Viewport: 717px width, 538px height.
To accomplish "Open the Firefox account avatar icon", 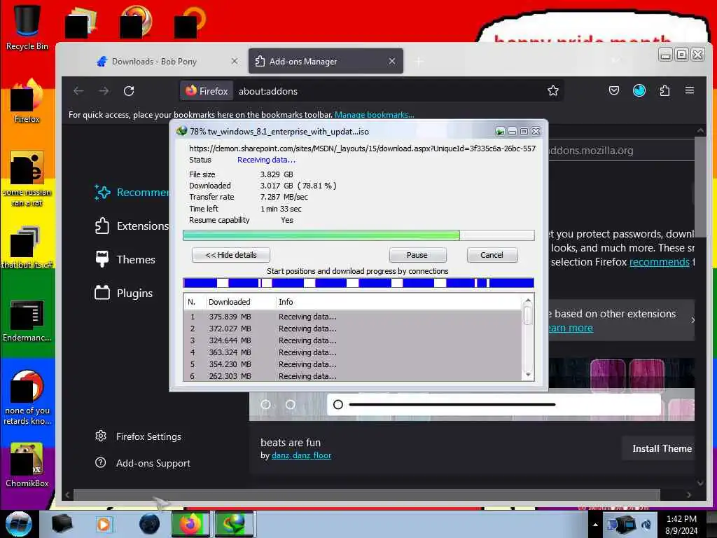I will point(639,90).
